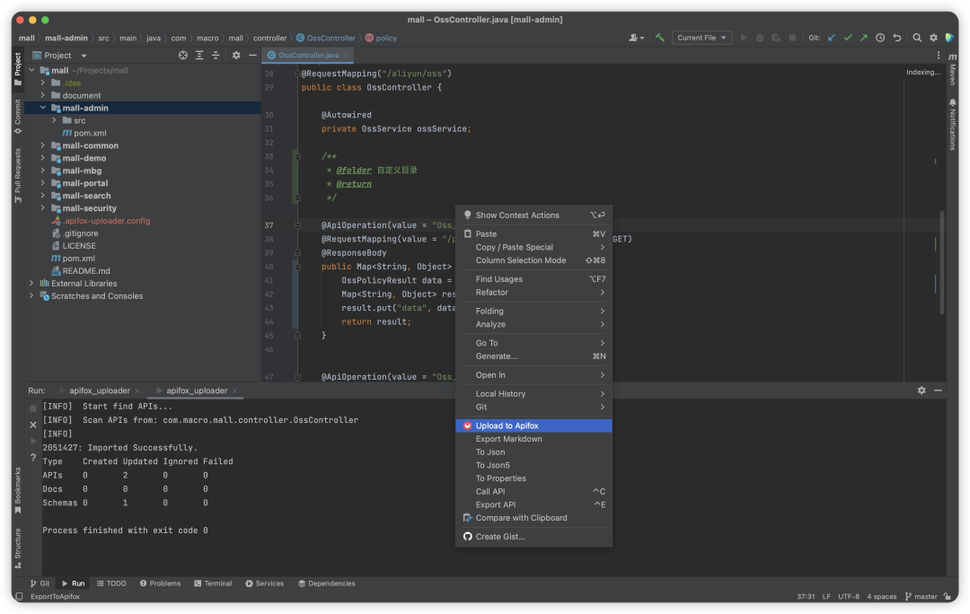This screenshot has width=970, height=614.
Task: Expand the Refactor submenu
Action: 533,293
